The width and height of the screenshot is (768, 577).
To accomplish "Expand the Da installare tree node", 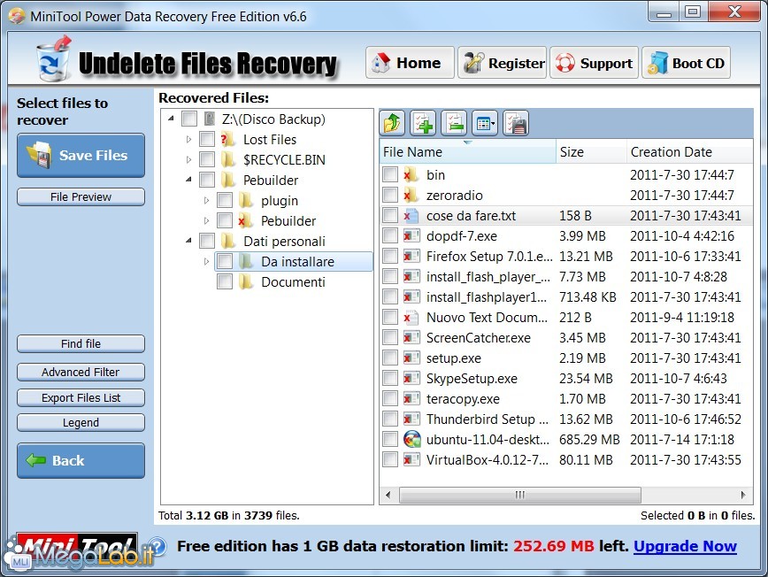I will [x=206, y=262].
